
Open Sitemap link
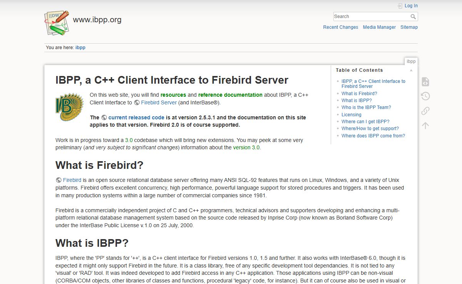click(409, 27)
